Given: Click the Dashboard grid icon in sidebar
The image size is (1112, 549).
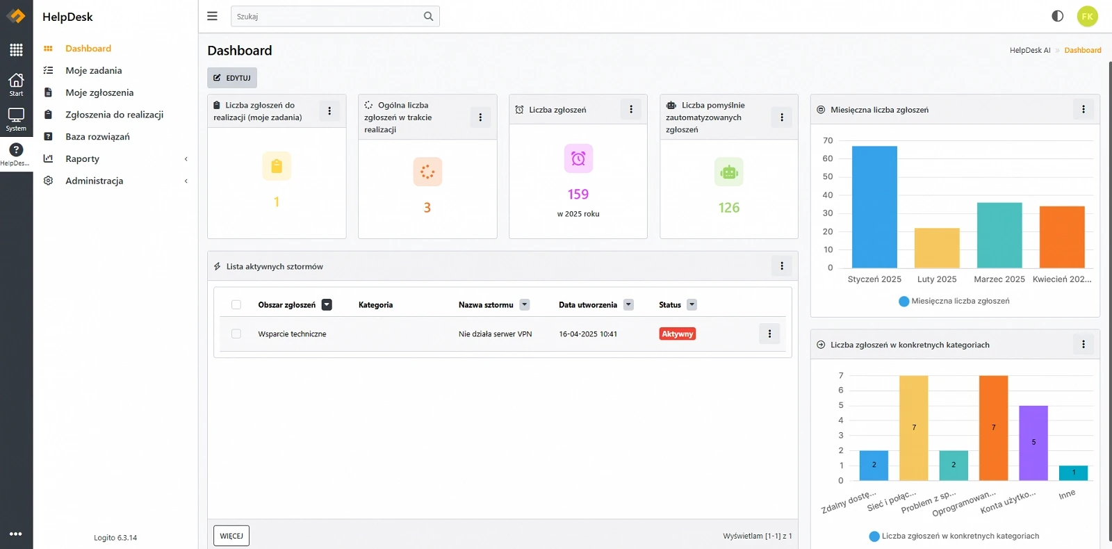Looking at the screenshot, I should click(48, 49).
